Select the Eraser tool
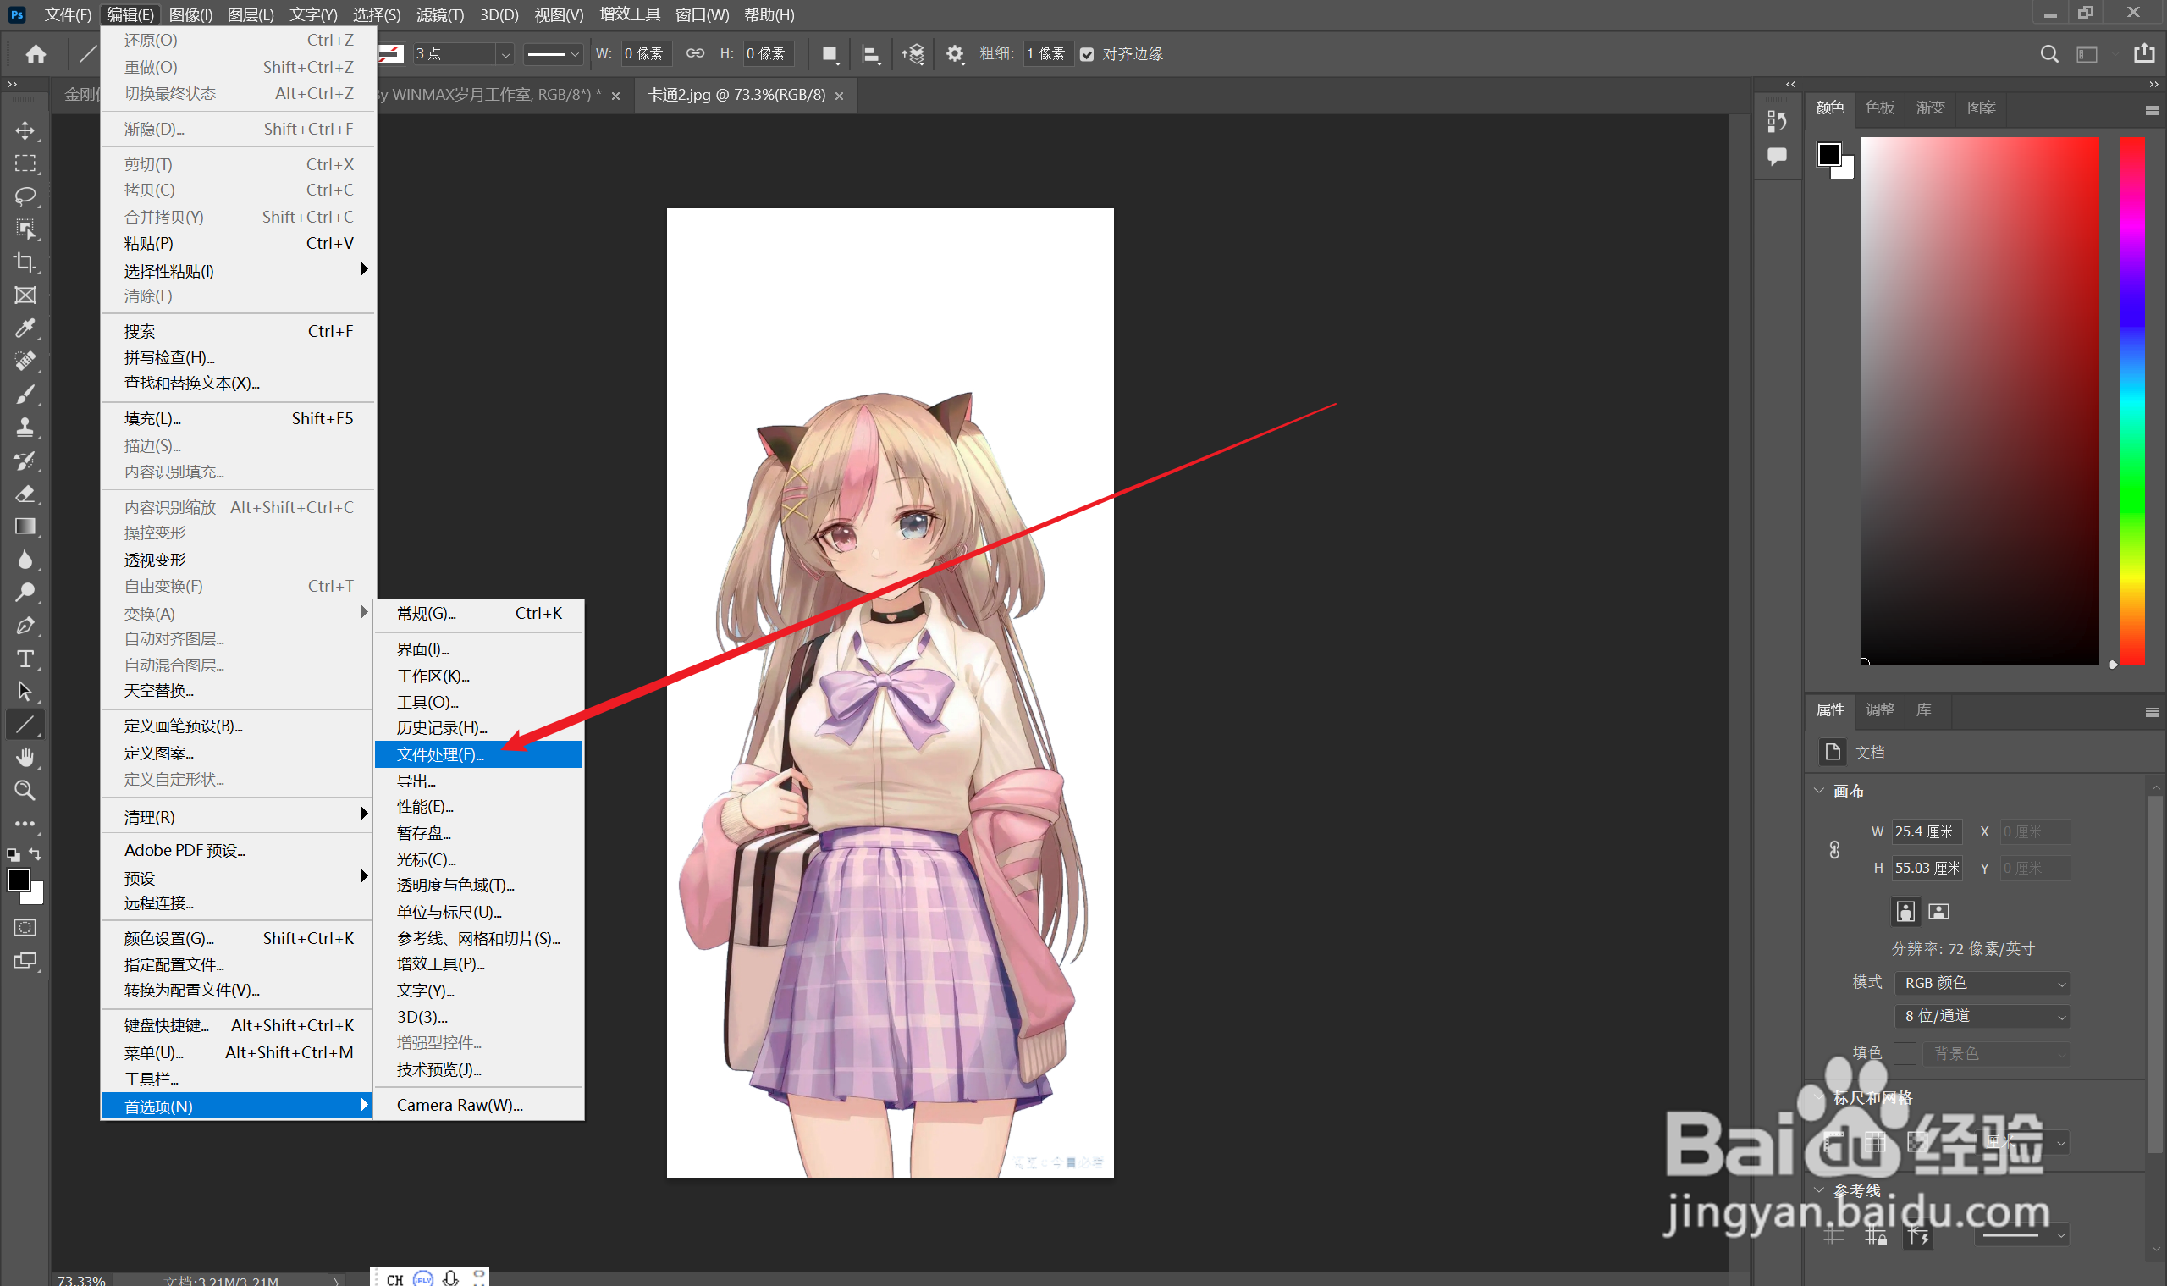 (25, 493)
